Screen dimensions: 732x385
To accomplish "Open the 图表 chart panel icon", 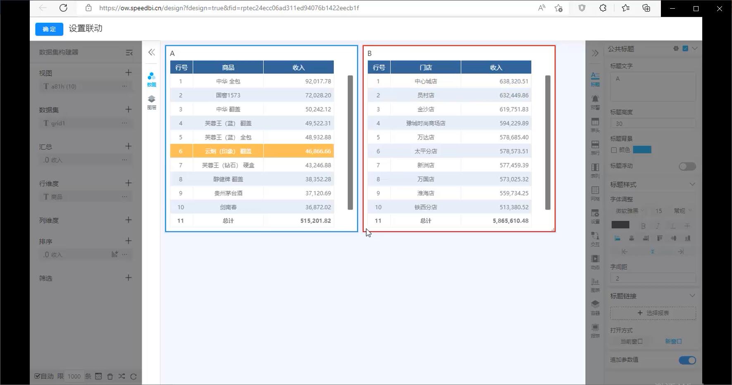I will [595, 284].
